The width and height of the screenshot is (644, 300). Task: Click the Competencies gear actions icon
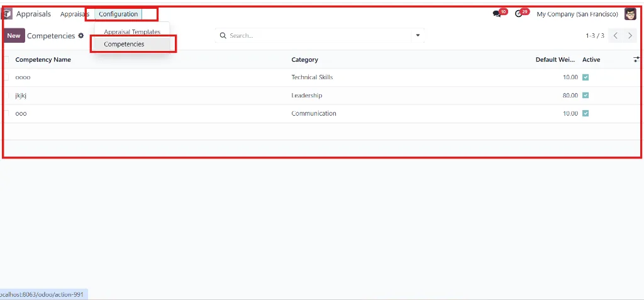pyautogui.click(x=81, y=36)
